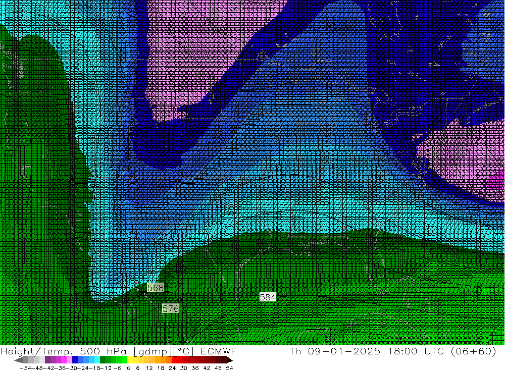
Task: Click the '[°C]' unit label
Action: click(x=184, y=351)
